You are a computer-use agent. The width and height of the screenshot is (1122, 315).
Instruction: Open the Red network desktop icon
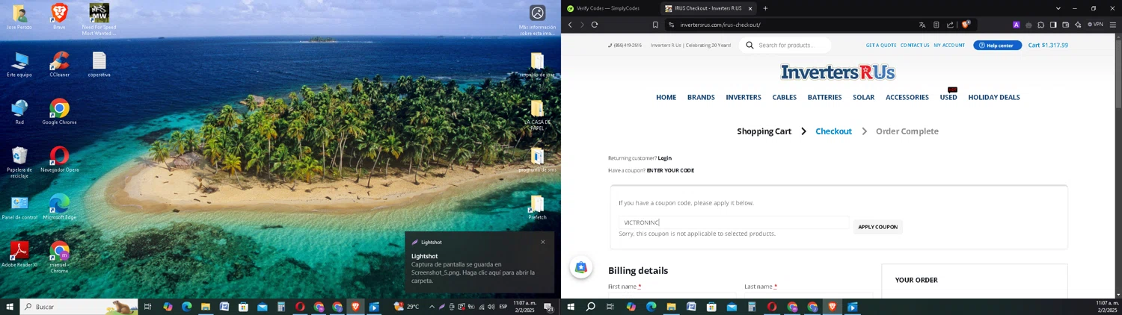click(x=19, y=112)
